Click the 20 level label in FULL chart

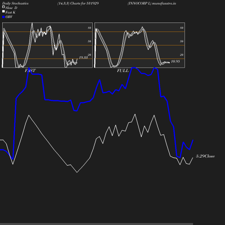click(182, 55)
